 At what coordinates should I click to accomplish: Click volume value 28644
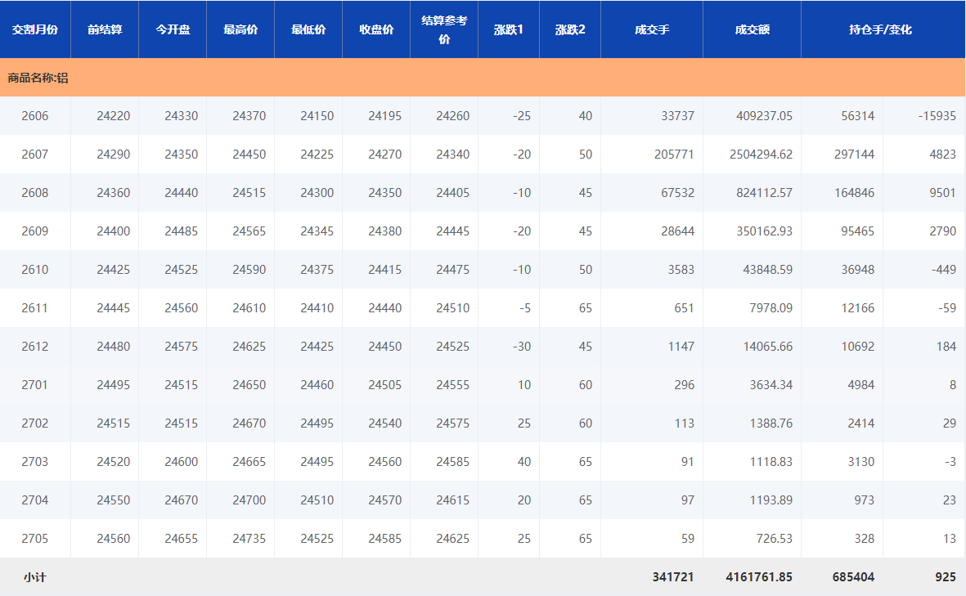pos(678,231)
